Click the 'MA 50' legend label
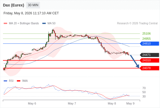This screenshot has height=108, width=160. pos(52,23)
